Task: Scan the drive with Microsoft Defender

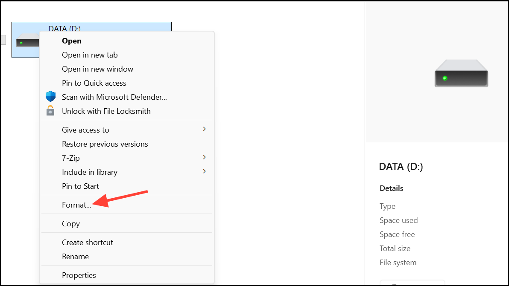Action: (114, 97)
